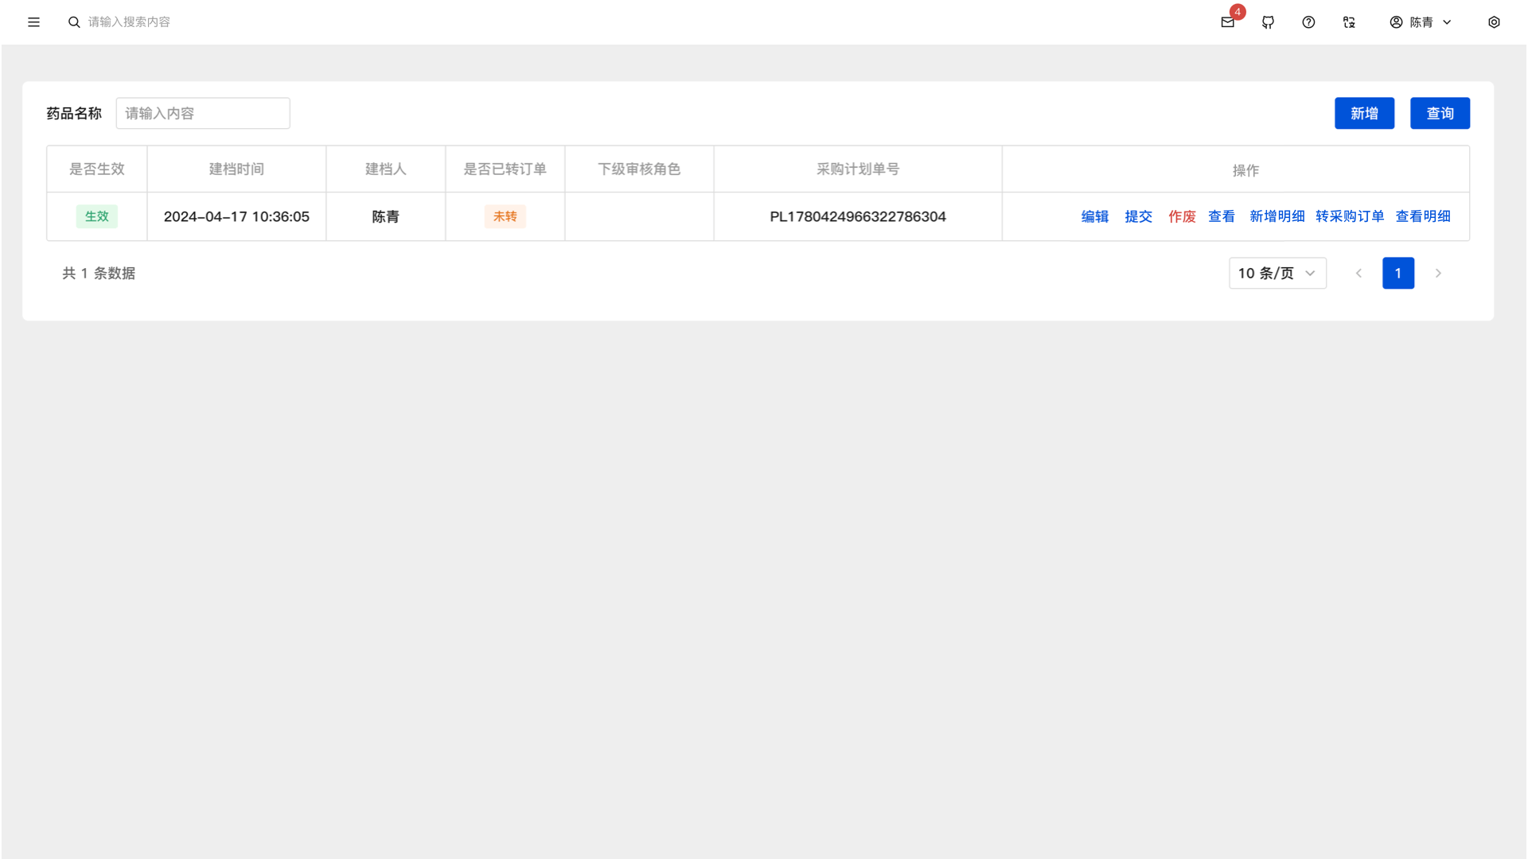The image size is (1528, 859).
Task: Focus the 药品名称 input field
Action: click(203, 113)
